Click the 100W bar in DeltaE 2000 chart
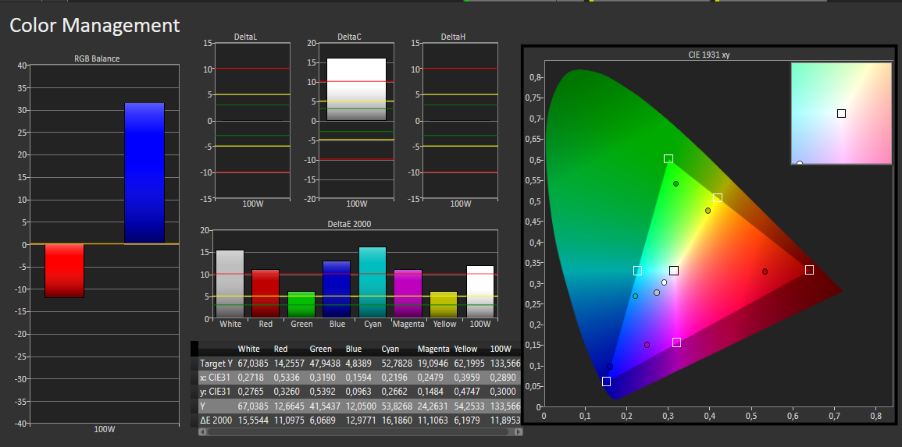The width and height of the screenshot is (902, 447). 480,292
